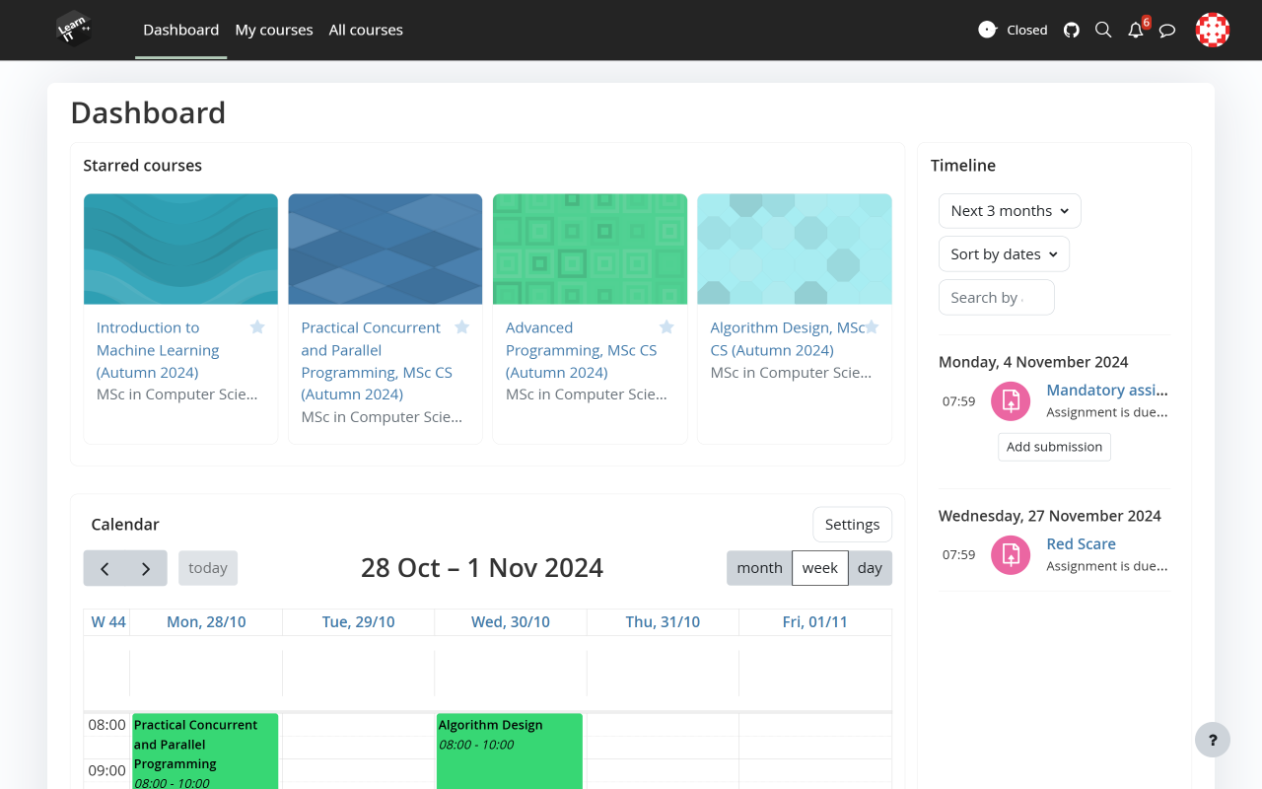Unstar Algorithm Design course

point(872,327)
